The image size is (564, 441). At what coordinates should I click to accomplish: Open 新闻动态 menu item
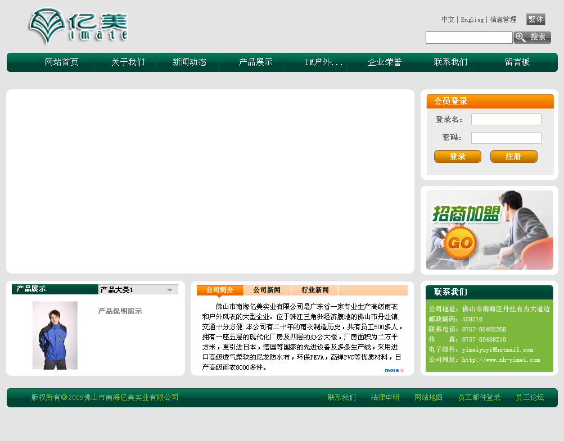pyautogui.click(x=189, y=62)
